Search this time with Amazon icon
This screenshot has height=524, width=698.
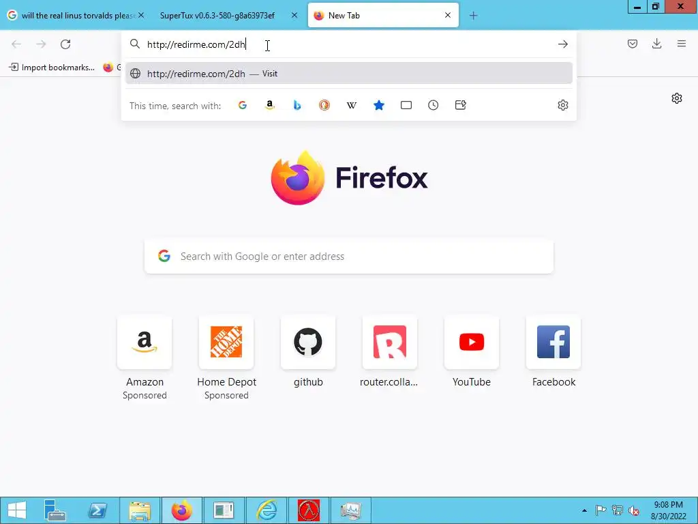(x=270, y=105)
